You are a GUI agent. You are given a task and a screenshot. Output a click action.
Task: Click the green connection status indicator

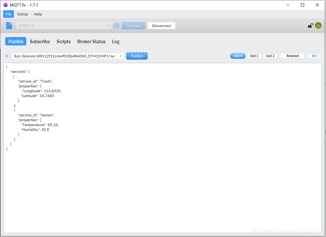[x=318, y=25]
